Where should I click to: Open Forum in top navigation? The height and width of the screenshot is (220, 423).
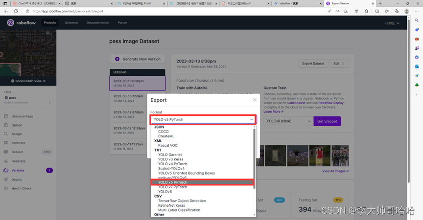[x=122, y=22]
